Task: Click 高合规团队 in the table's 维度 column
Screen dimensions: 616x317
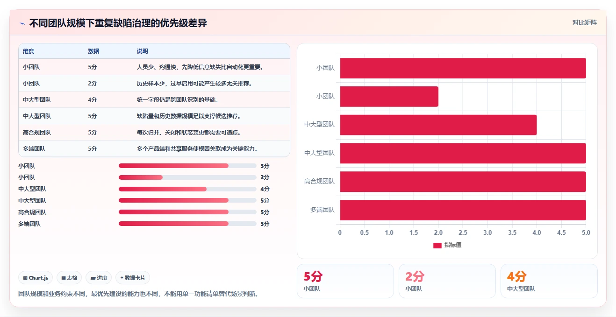Action: point(37,133)
